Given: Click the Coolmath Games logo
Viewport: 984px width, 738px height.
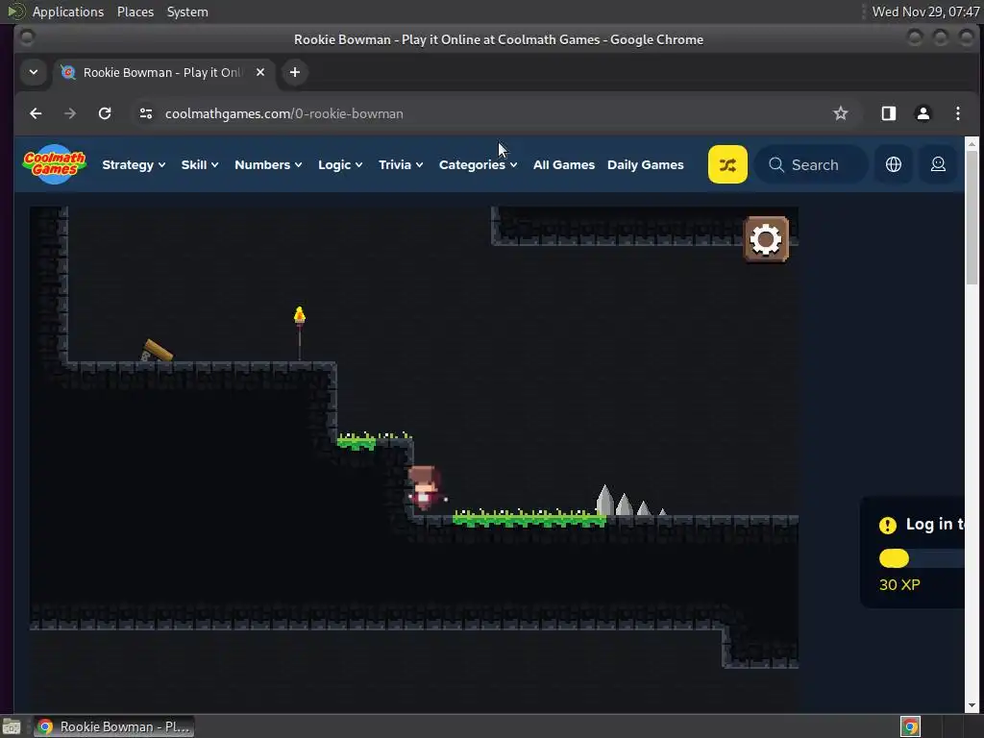Looking at the screenshot, I should pyautogui.click(x=55, y=164).
